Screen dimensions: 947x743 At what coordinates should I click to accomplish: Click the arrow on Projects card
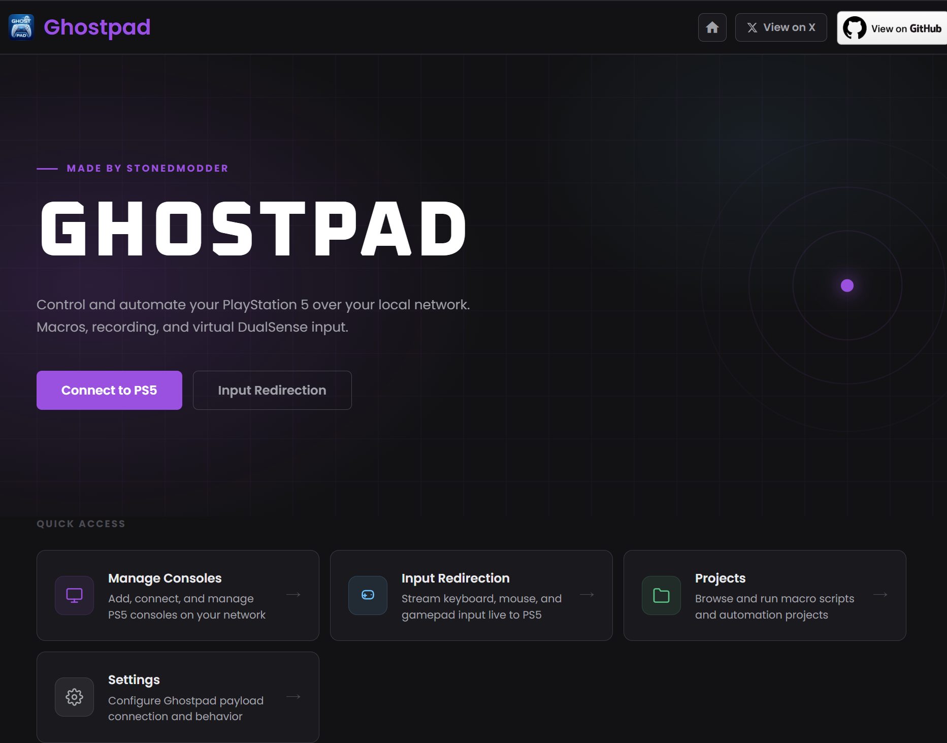[x=880, y=595]
